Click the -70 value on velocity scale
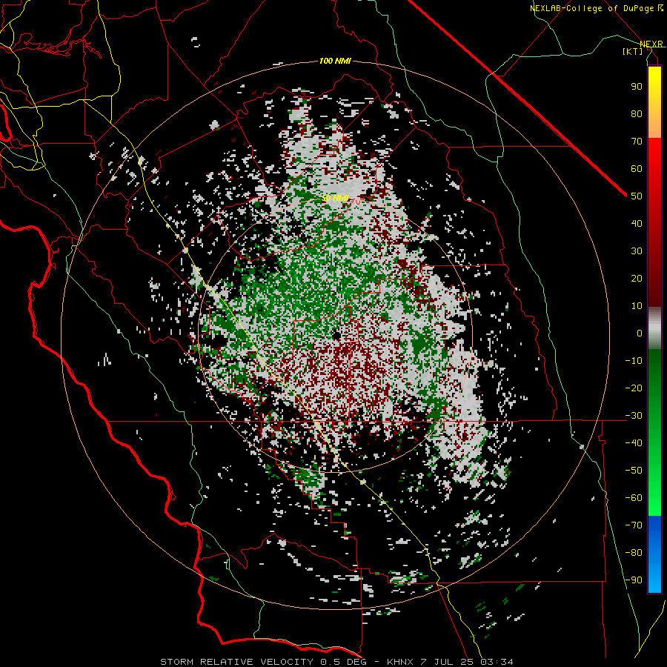 (634, 525)
